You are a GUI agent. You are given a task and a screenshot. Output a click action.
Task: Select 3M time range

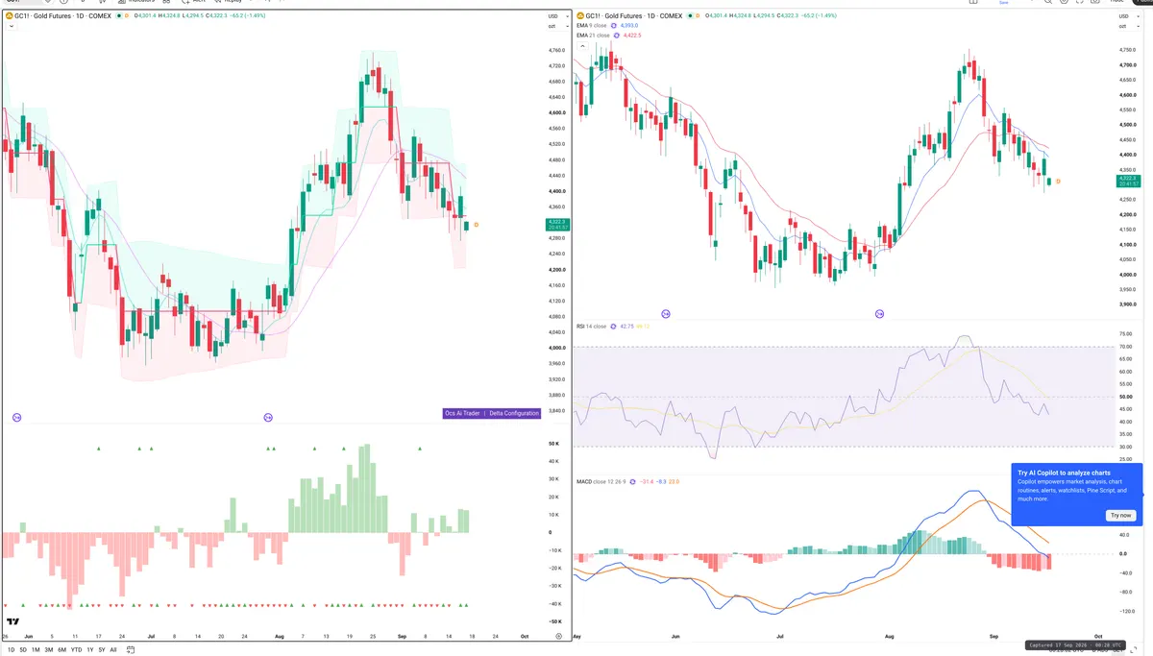point(49,650)
